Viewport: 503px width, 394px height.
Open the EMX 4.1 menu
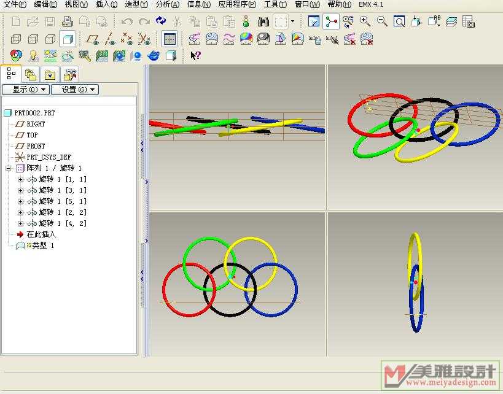[x=371, y=4]
